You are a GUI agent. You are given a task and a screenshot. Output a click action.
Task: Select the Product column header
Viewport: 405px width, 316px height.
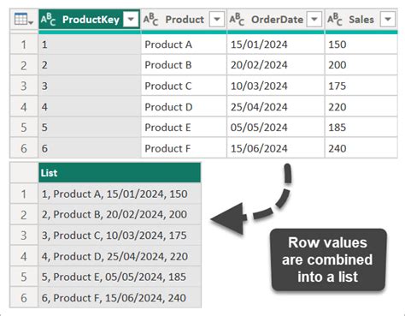(x=184, y=19)
